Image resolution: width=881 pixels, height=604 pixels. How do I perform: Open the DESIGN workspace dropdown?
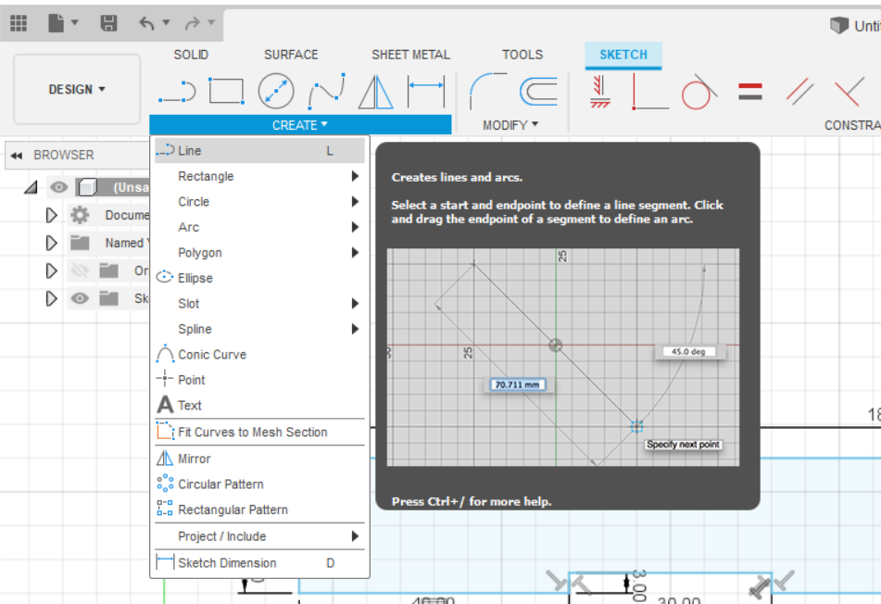point(77,89)
